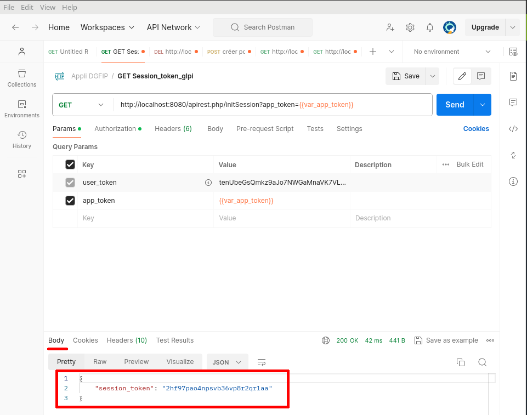Image resolution: width=527 pixels, height=415 pixels.
Task: Go to Home
Action: 59,27
